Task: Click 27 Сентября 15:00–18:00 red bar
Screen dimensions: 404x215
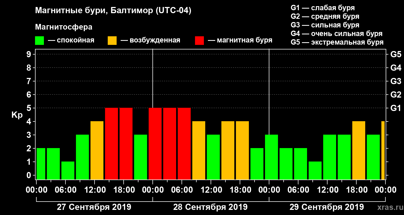Action: 112,144
